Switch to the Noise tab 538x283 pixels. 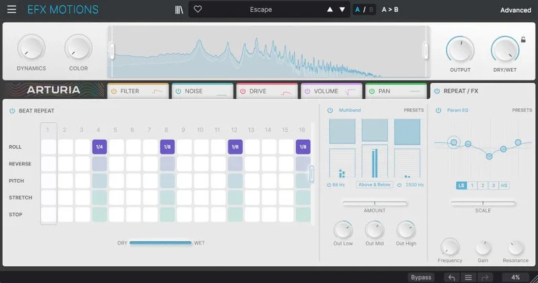click(202, 91)
